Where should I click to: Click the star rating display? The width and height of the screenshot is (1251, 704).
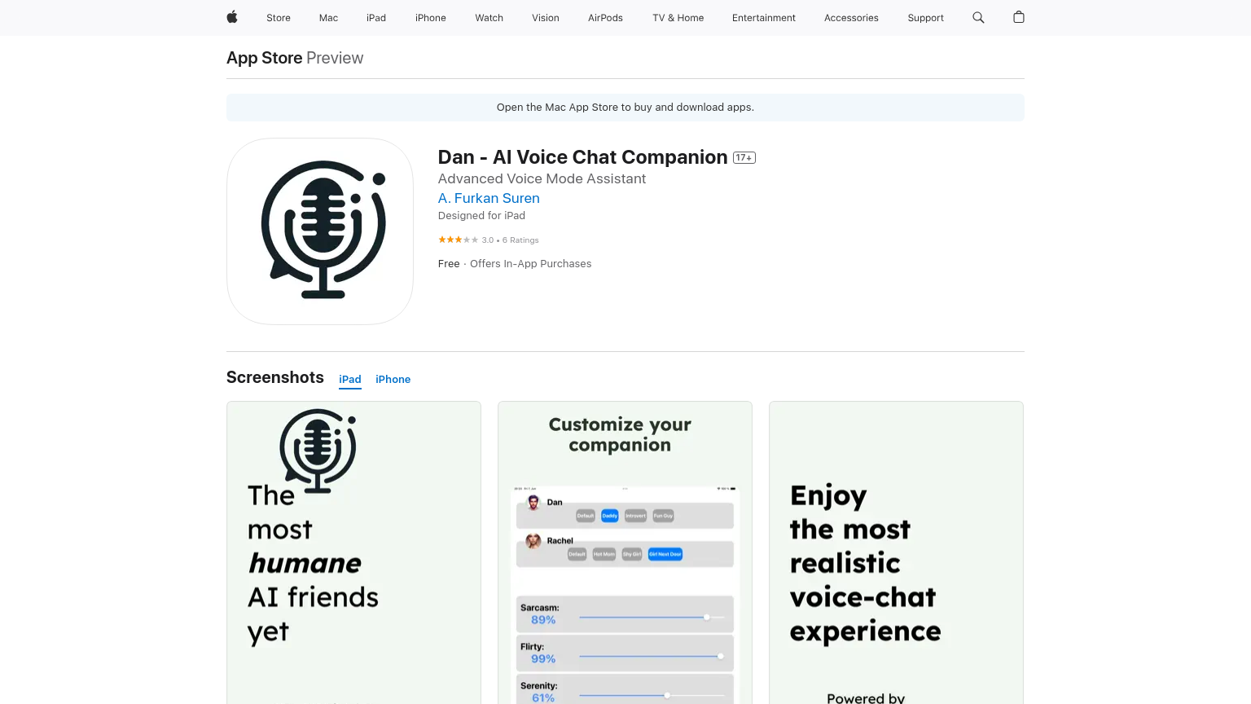point(458,240)
